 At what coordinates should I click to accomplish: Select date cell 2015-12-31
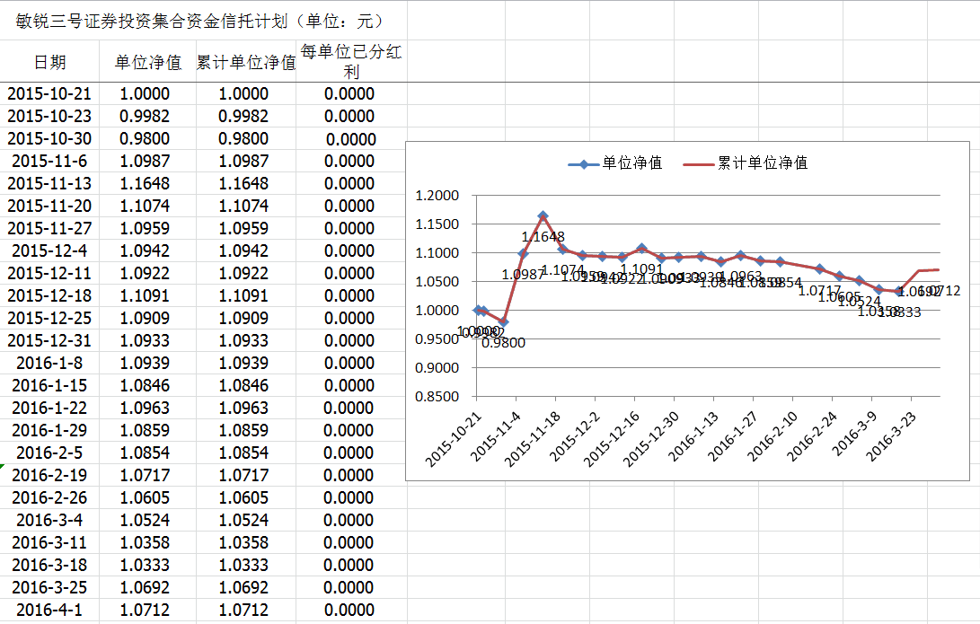(50, 341)
